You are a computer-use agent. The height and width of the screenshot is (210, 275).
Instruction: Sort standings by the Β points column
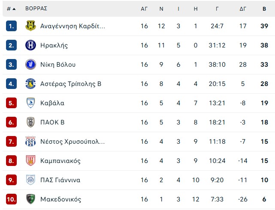click(x=264, y=9)
